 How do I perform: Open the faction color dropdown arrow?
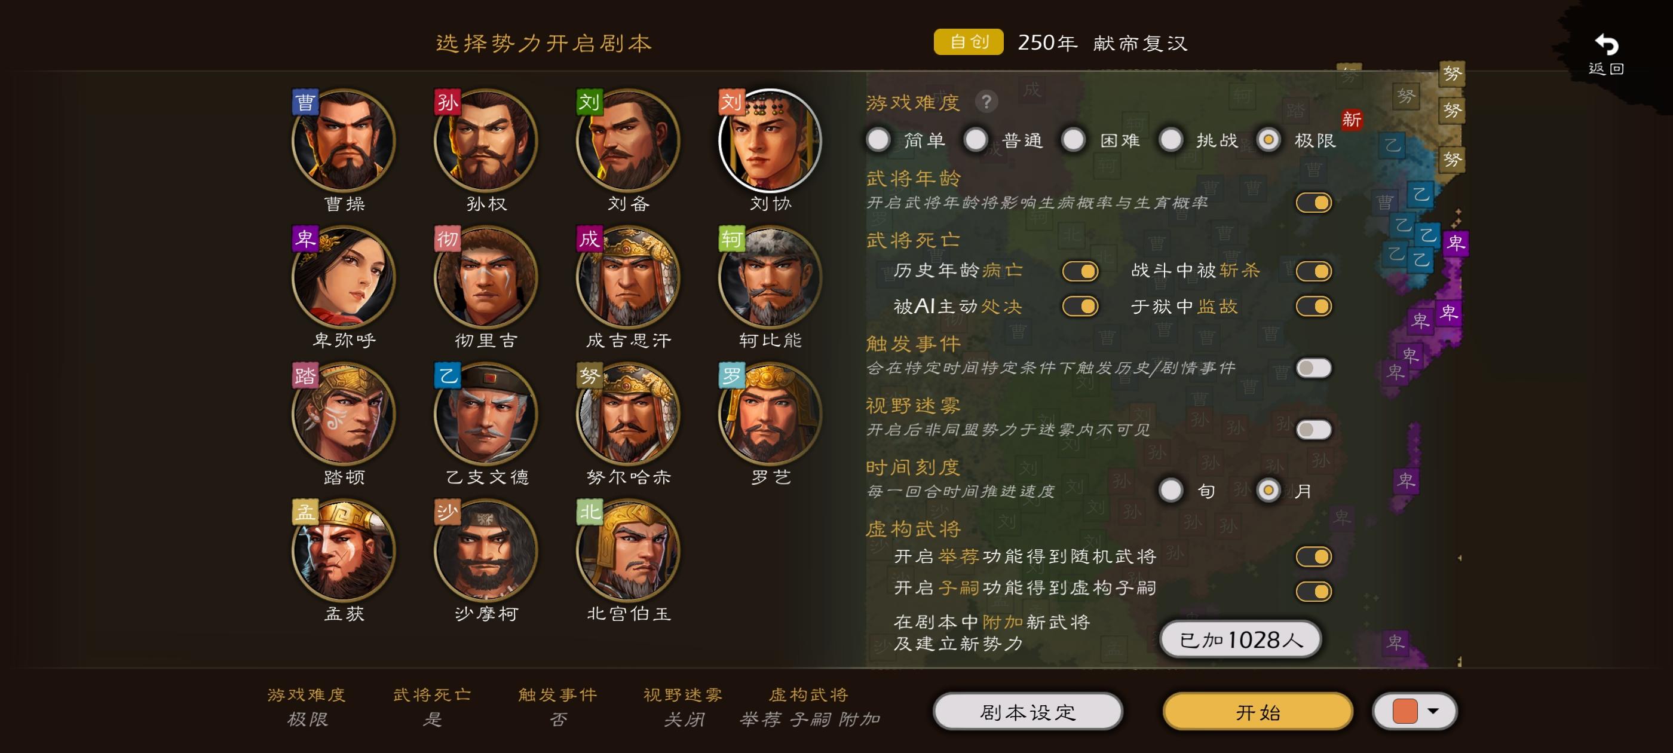(x=1433, y=711)
